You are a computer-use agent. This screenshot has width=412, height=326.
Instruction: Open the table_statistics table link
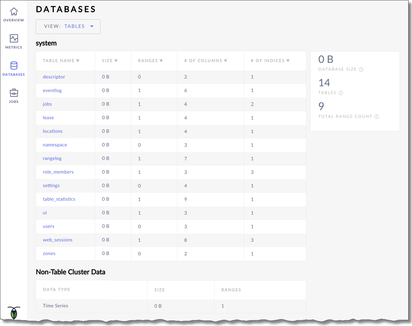[x=59, y=199]
